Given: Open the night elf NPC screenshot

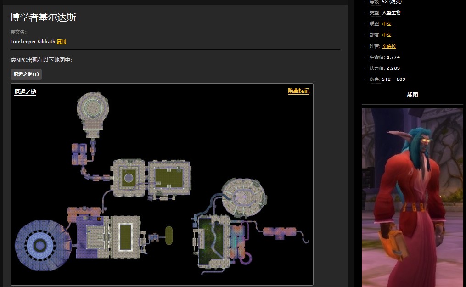Looking at the screenshot, I should 412,197.
